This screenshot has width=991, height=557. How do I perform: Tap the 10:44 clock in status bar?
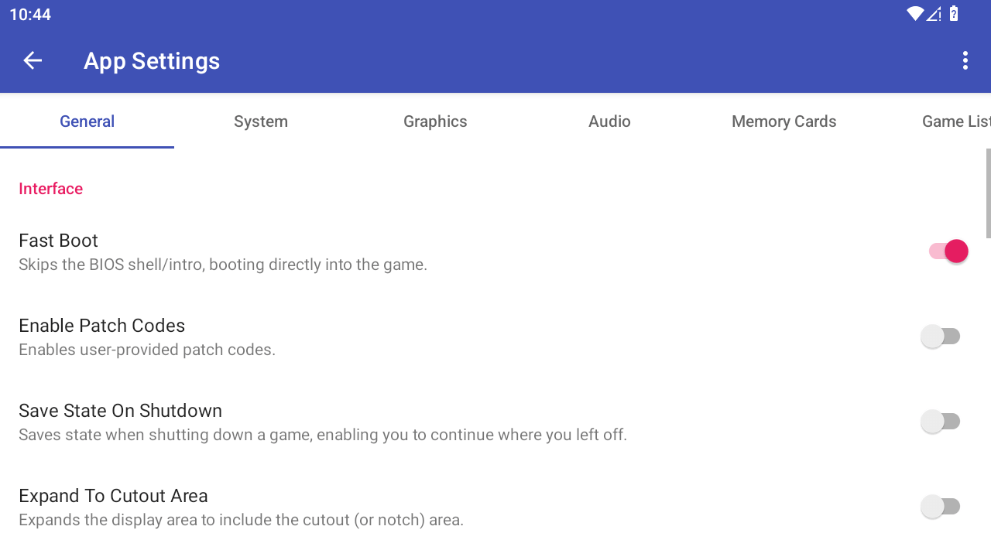30,15
